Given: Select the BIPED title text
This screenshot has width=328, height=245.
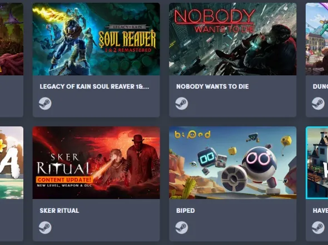Looking at the screenshot, I should tap(185, 211).
